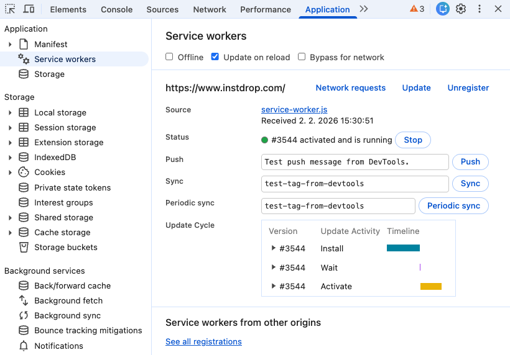Focus the Sync tag input field

click(355, 184)
